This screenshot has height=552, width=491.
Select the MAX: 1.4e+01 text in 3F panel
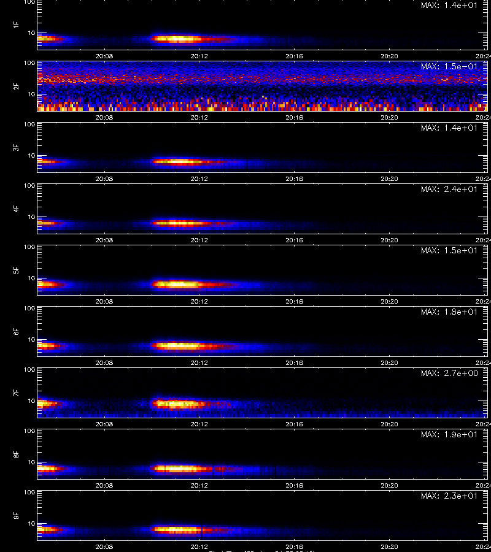tap(449, 128)
